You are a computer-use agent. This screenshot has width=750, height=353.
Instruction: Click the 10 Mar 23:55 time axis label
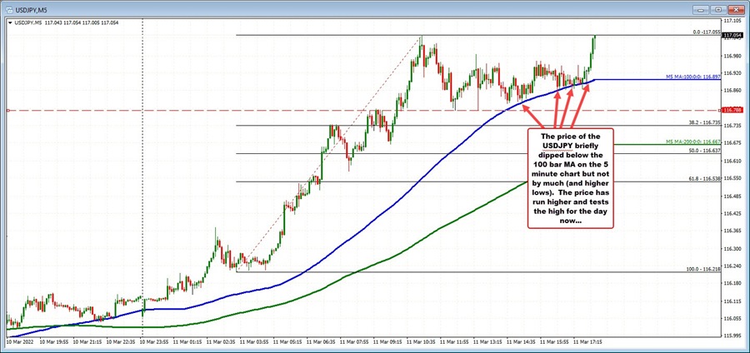coord(153,342)
